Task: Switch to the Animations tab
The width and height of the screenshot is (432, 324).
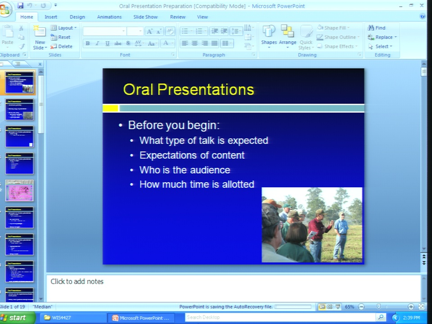Action: point(109,17)
